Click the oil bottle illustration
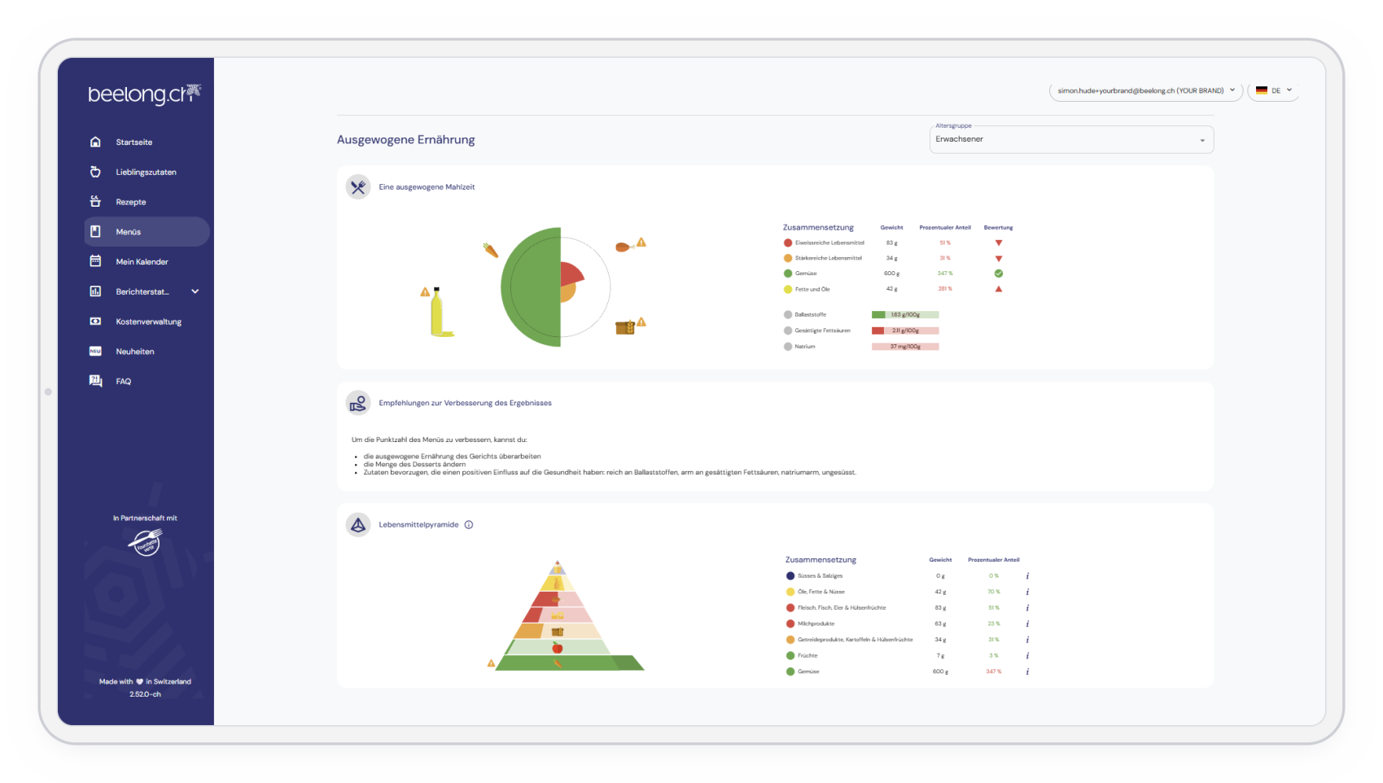 pyautogui.click(x=440, y=312)
